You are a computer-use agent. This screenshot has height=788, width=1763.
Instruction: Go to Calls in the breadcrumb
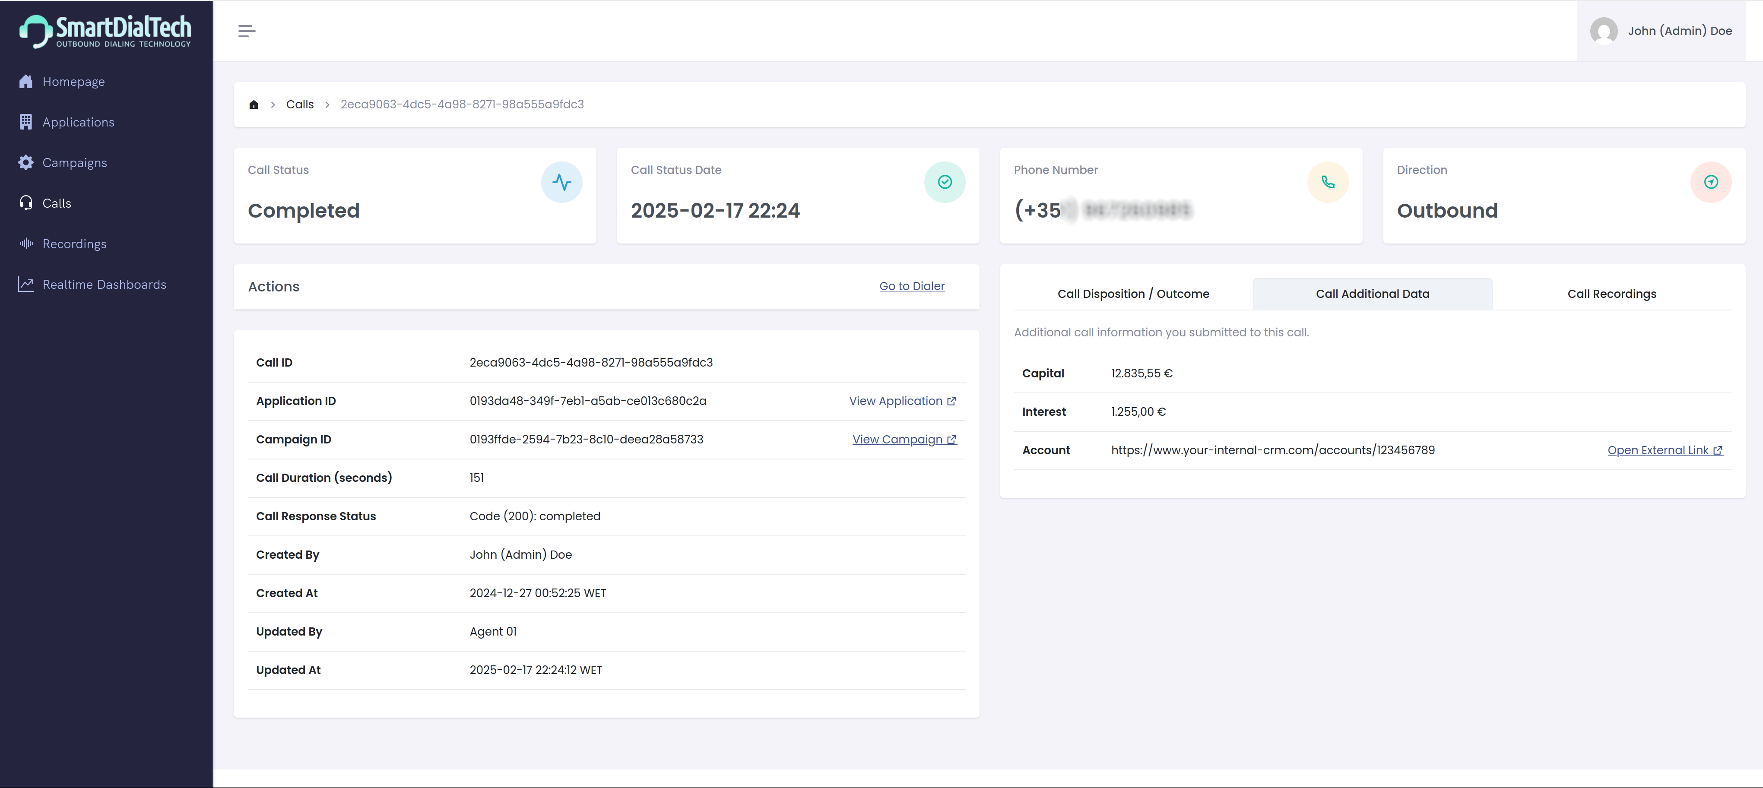click(300, 104)
